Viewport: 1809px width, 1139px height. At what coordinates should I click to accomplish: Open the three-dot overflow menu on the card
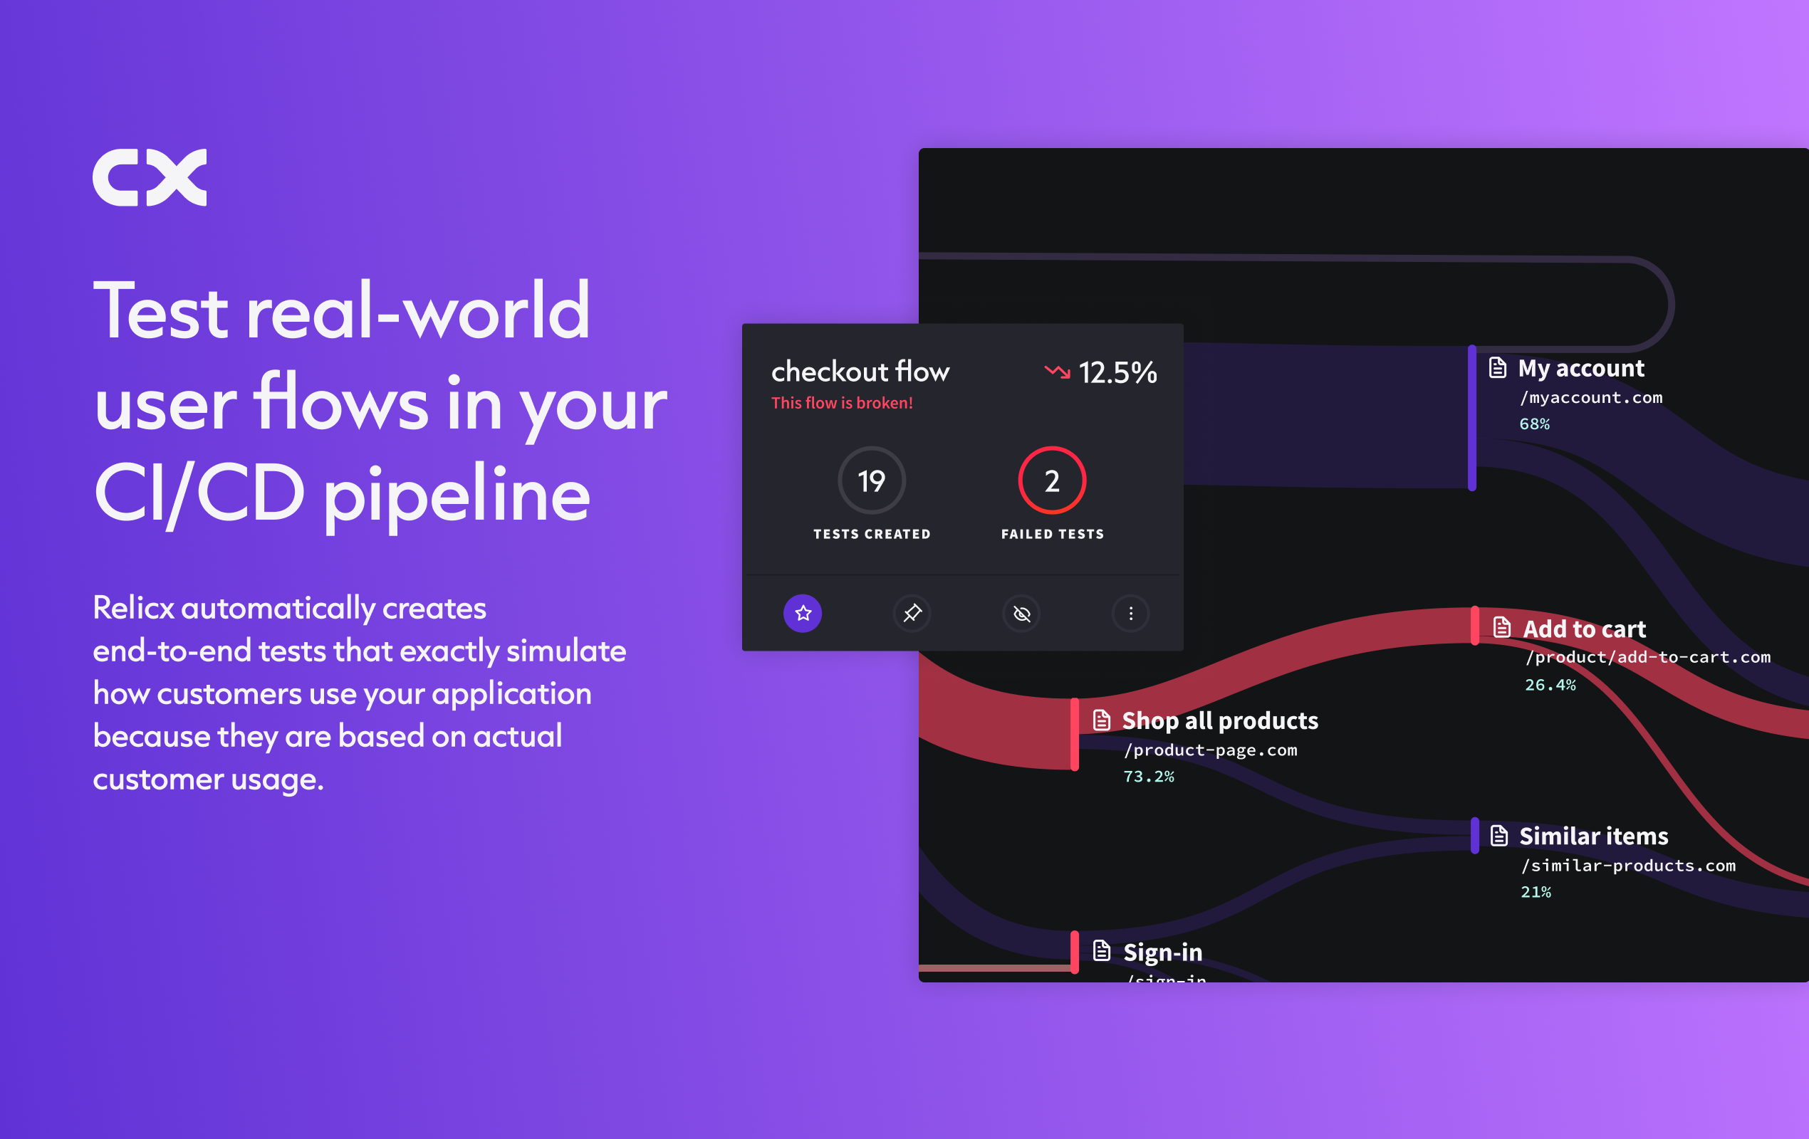(1131, 614)
